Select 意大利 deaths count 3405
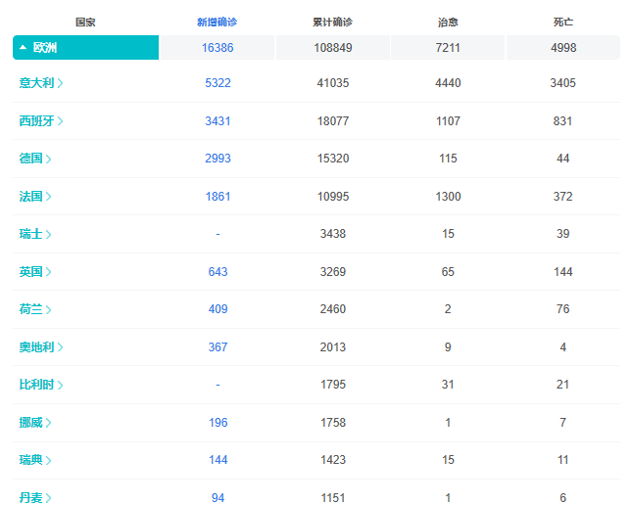This screenshot has width=630, height=505. [x=563, y=83]
